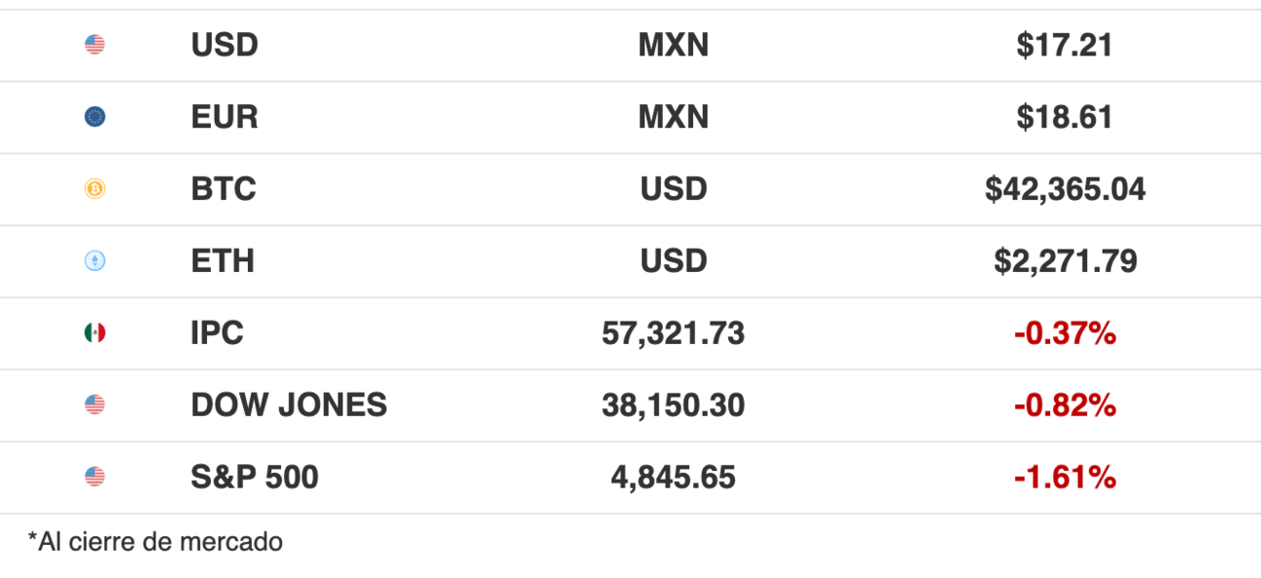
Task: Click the Ethereum logo icon
Action: pyautogui.click(x=95, y=261)
